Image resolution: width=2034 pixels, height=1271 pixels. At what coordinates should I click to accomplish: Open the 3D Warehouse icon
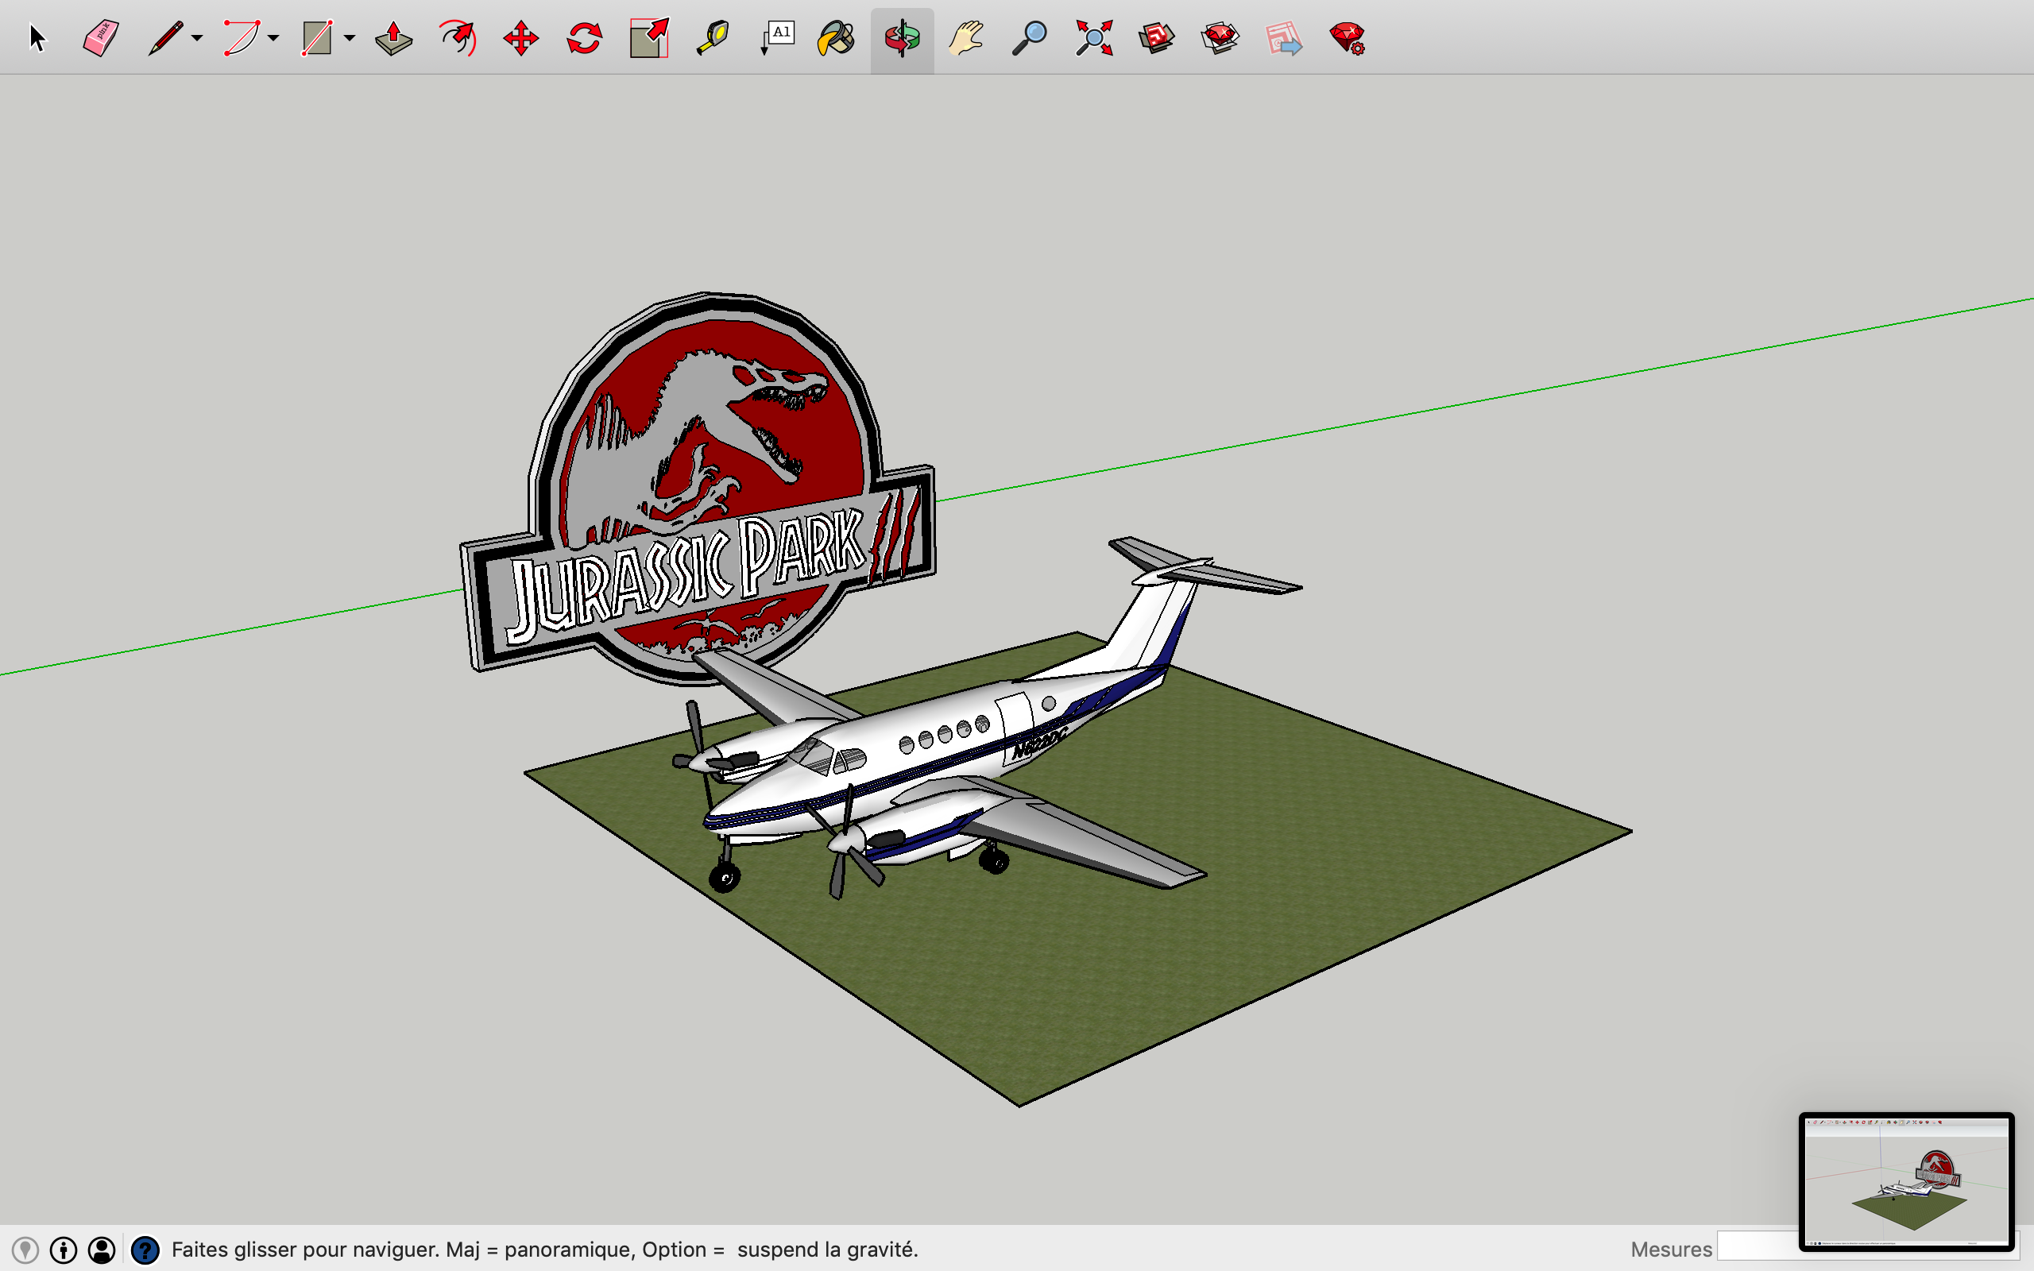click(1157, 39)
